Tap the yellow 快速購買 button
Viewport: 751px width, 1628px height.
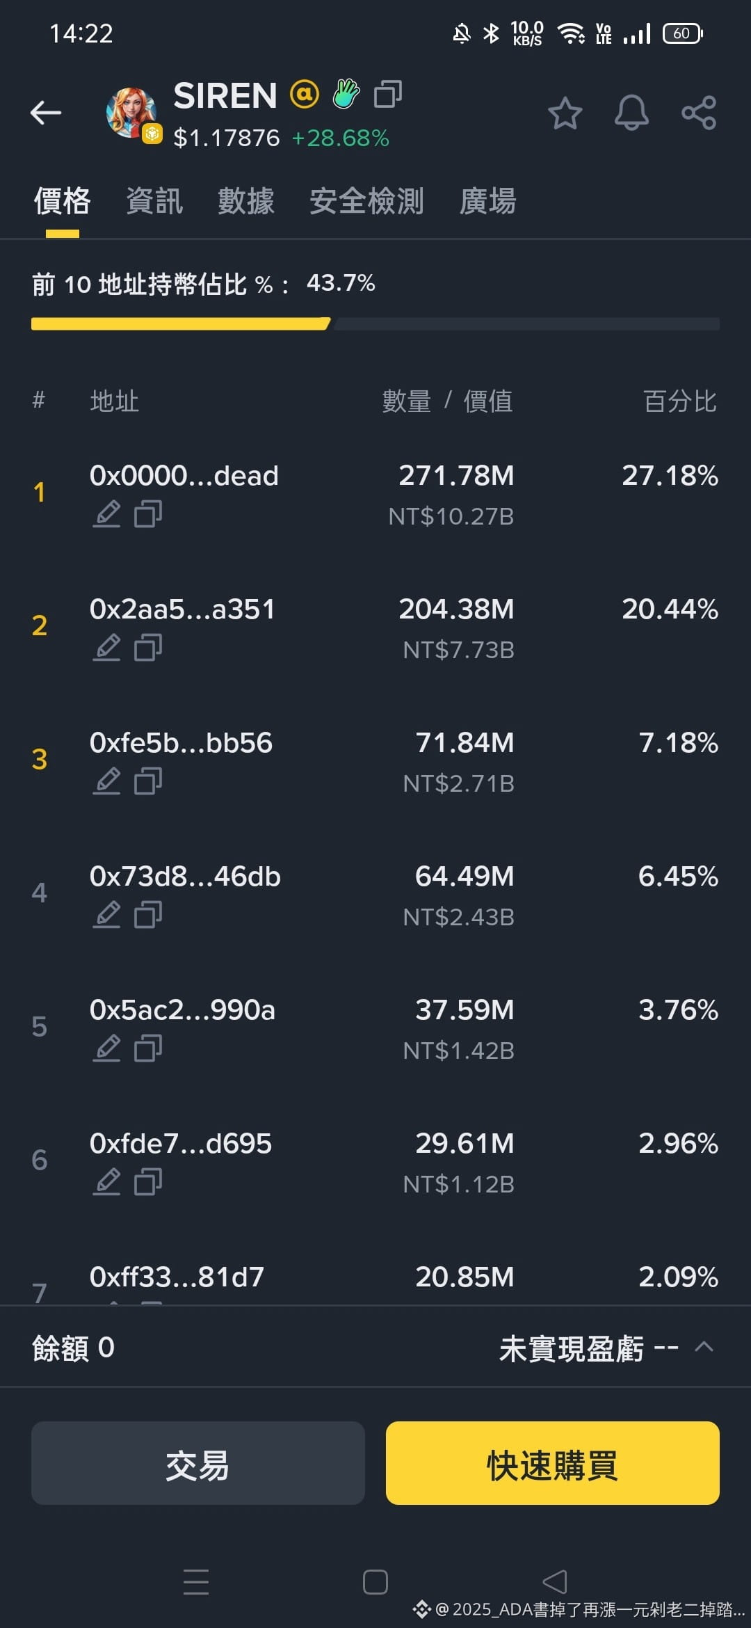[553, 1463]
